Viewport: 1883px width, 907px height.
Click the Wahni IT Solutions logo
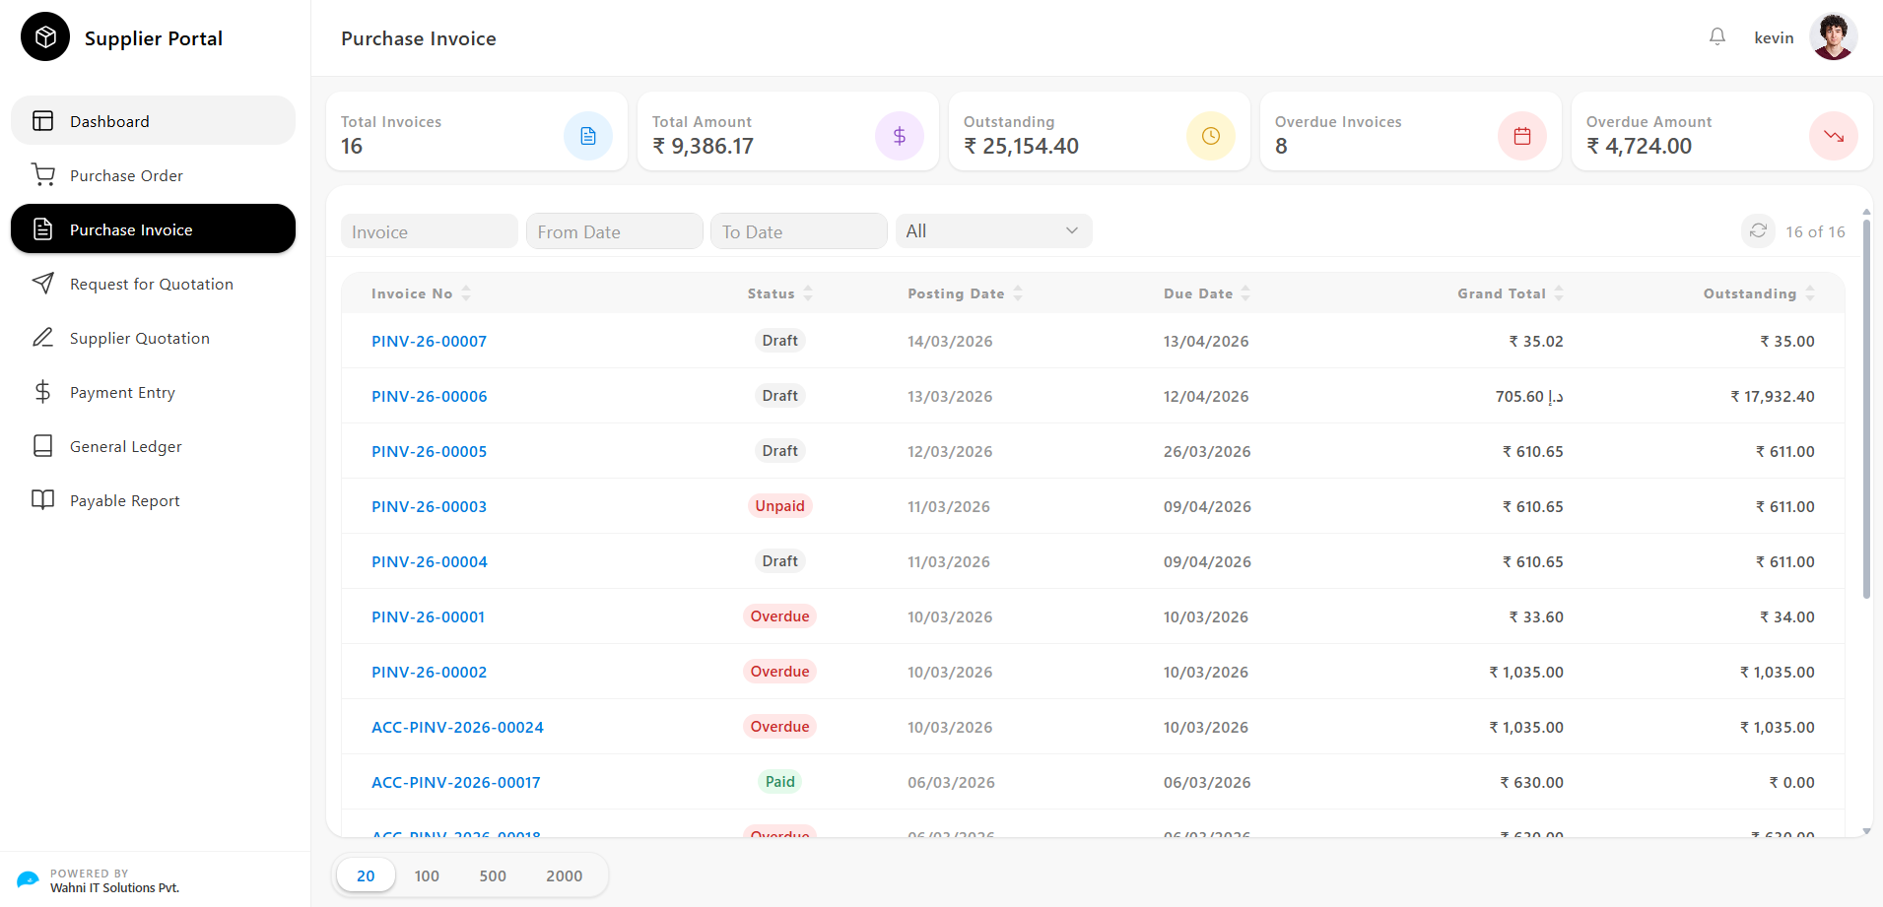[x=28, y=879]
